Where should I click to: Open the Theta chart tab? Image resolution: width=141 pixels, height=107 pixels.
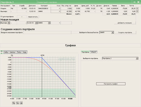pos(19,52)
